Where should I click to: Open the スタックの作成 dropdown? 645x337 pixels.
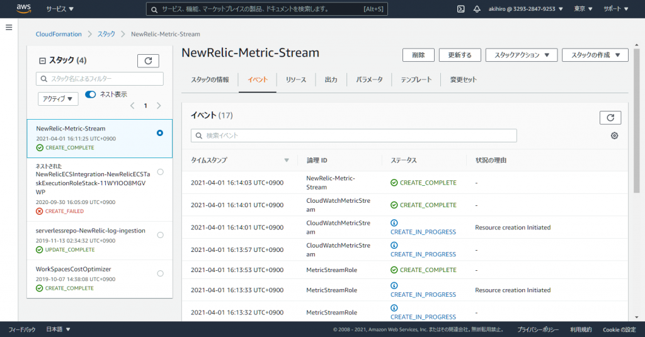tap(595, 55)
